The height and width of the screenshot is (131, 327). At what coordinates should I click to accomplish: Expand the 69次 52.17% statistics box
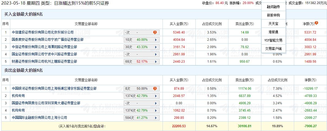(x=141, y=62)
